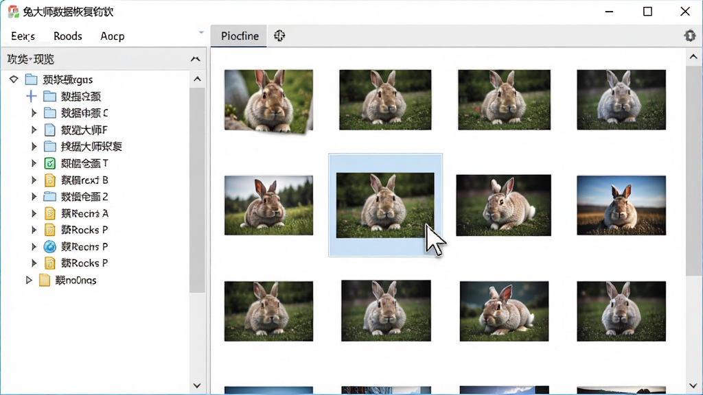Click the blue plus icon in the folder tree
Viewport: 703px width, 395px height.
pos(31,96)
